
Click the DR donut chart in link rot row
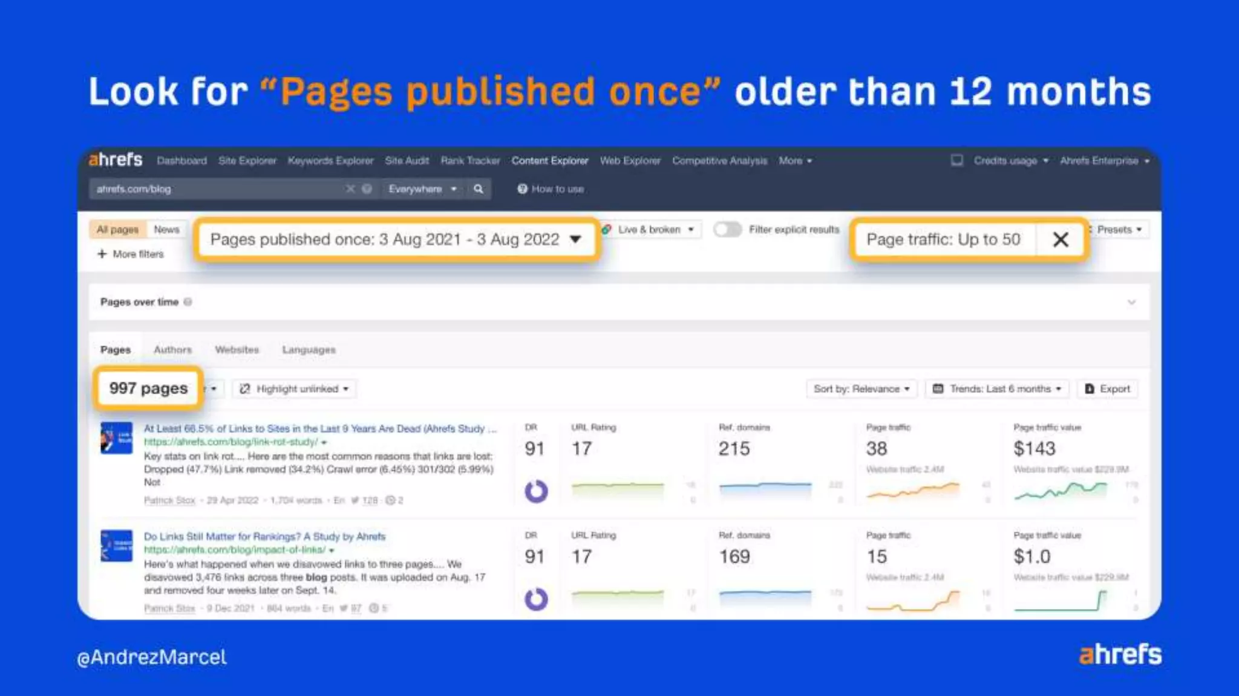pos(536,491)
